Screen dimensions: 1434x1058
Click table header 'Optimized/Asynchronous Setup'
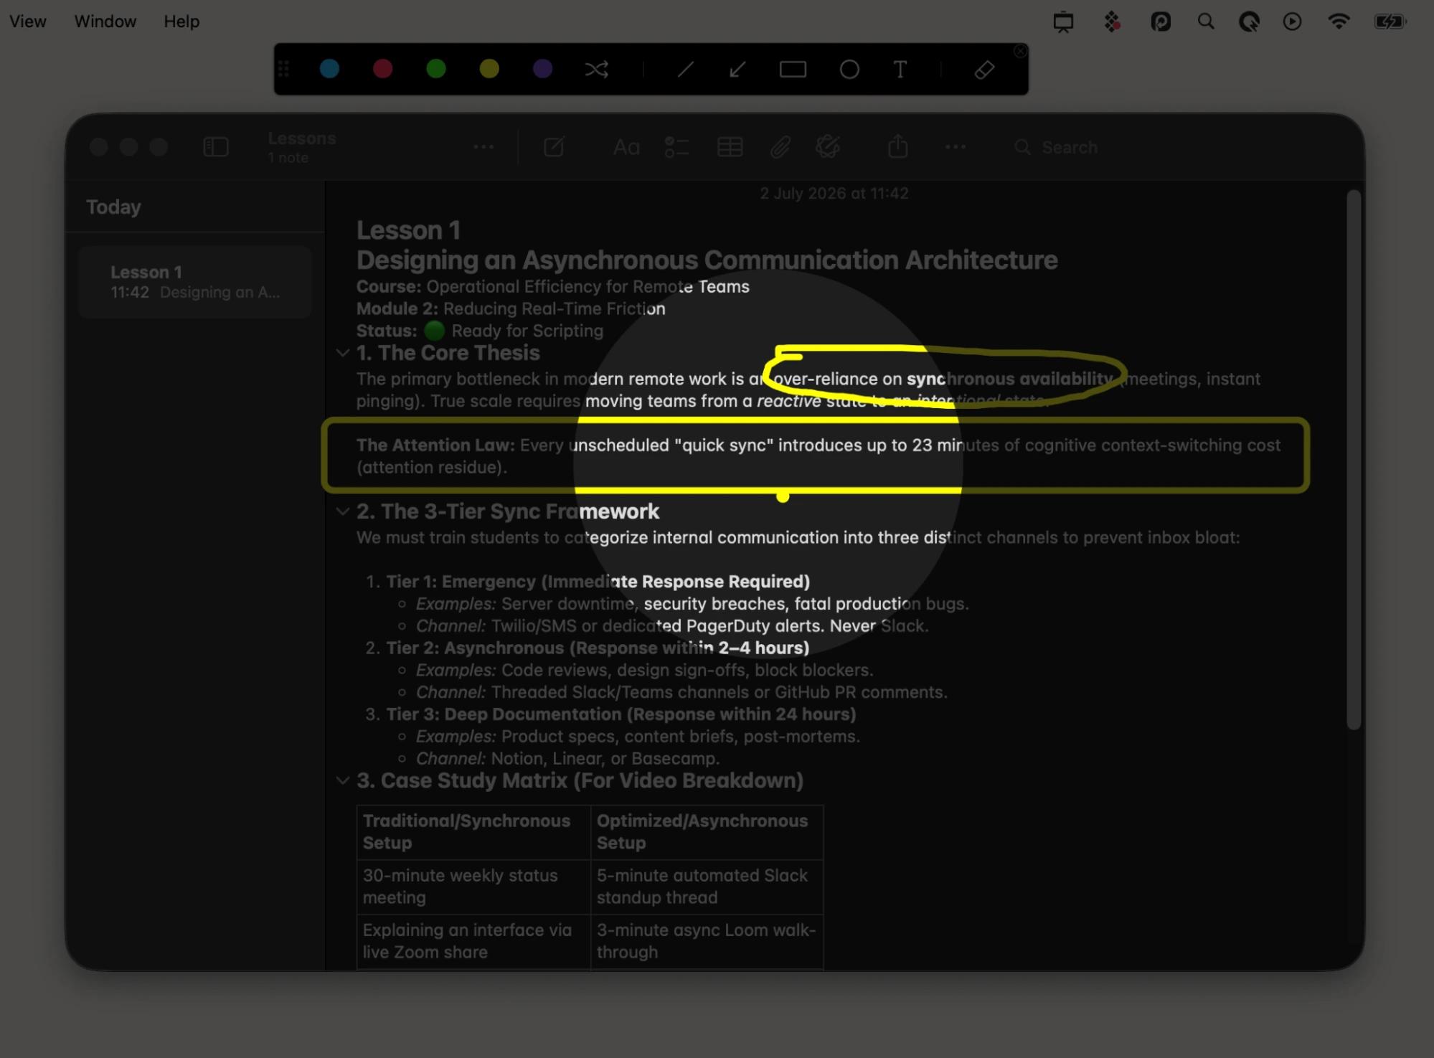[707, 832]
